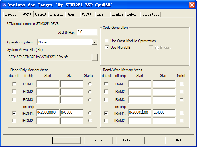
Task: Close the Options for Target dialog
Action: point(192,5)
